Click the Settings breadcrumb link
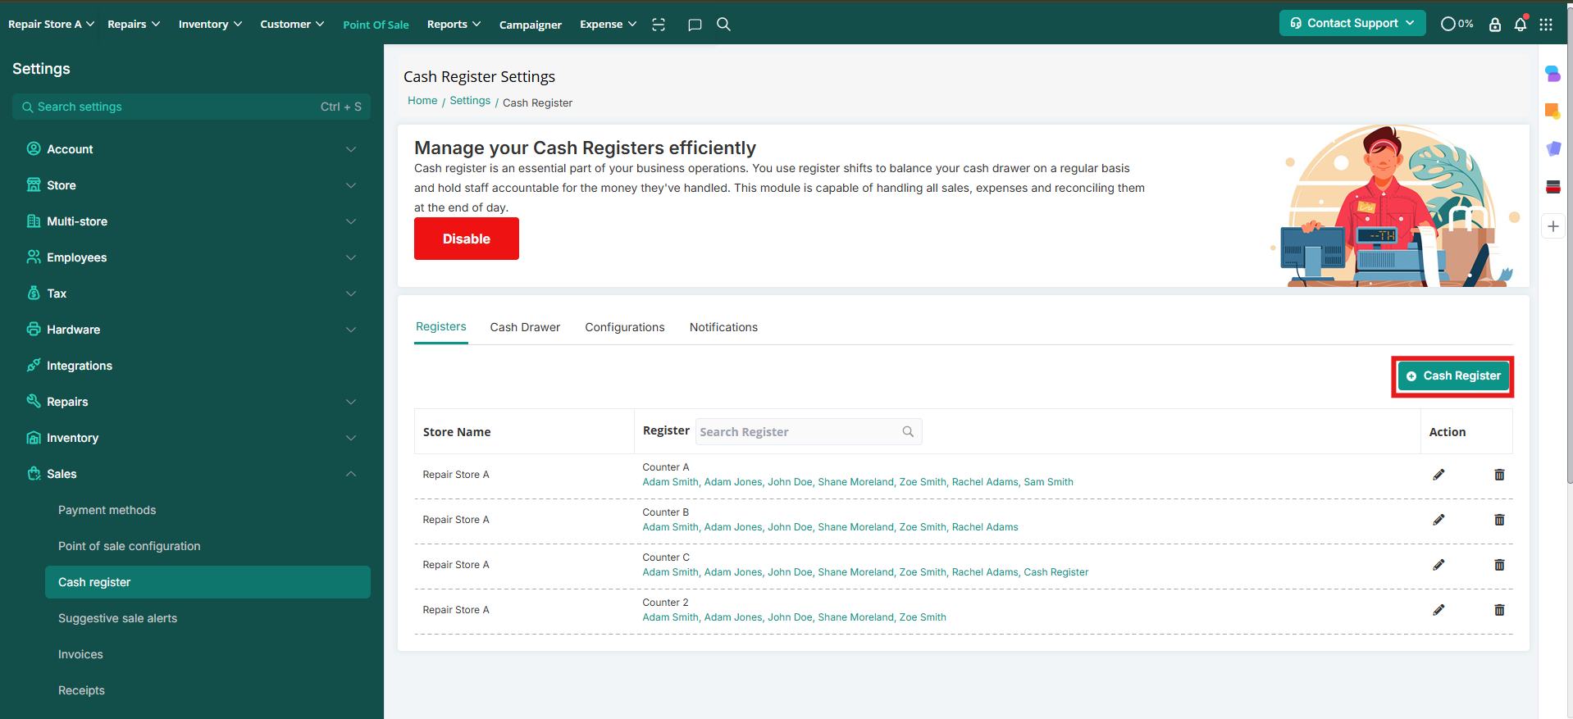Viewport: 1573px width, 719px height. point(470,101)
